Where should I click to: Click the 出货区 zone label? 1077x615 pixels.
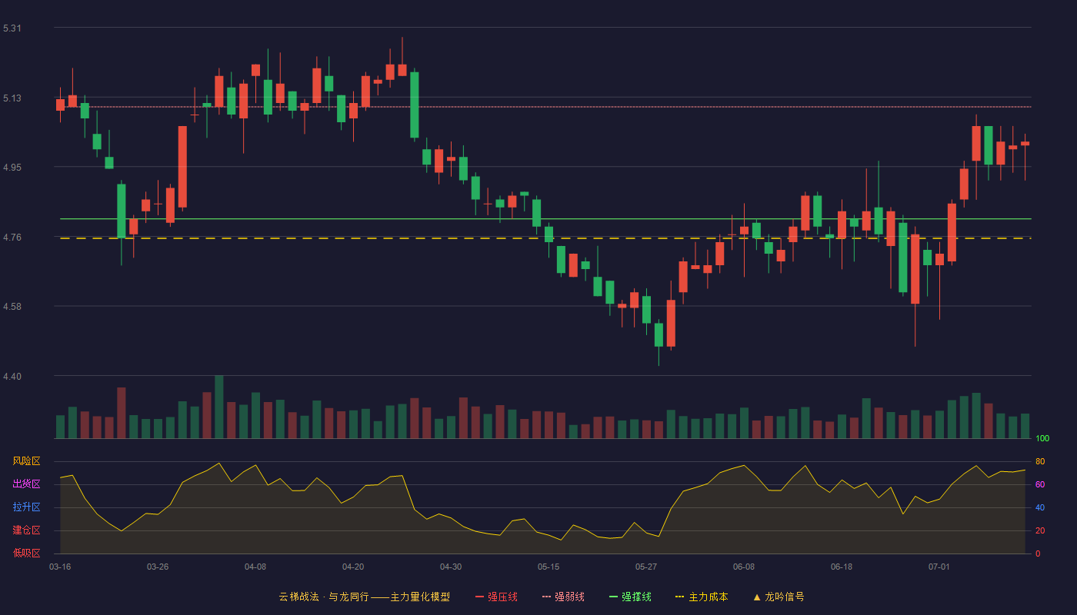(26, 484)
